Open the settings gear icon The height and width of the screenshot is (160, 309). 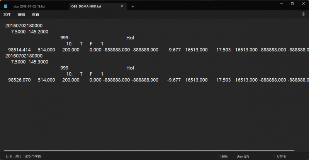point(303,14)
